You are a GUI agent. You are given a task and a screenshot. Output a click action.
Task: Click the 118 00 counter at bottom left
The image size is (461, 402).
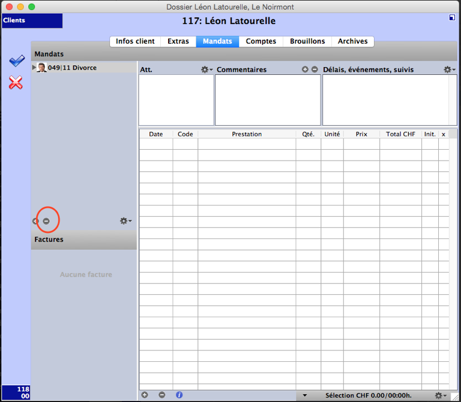16,392
